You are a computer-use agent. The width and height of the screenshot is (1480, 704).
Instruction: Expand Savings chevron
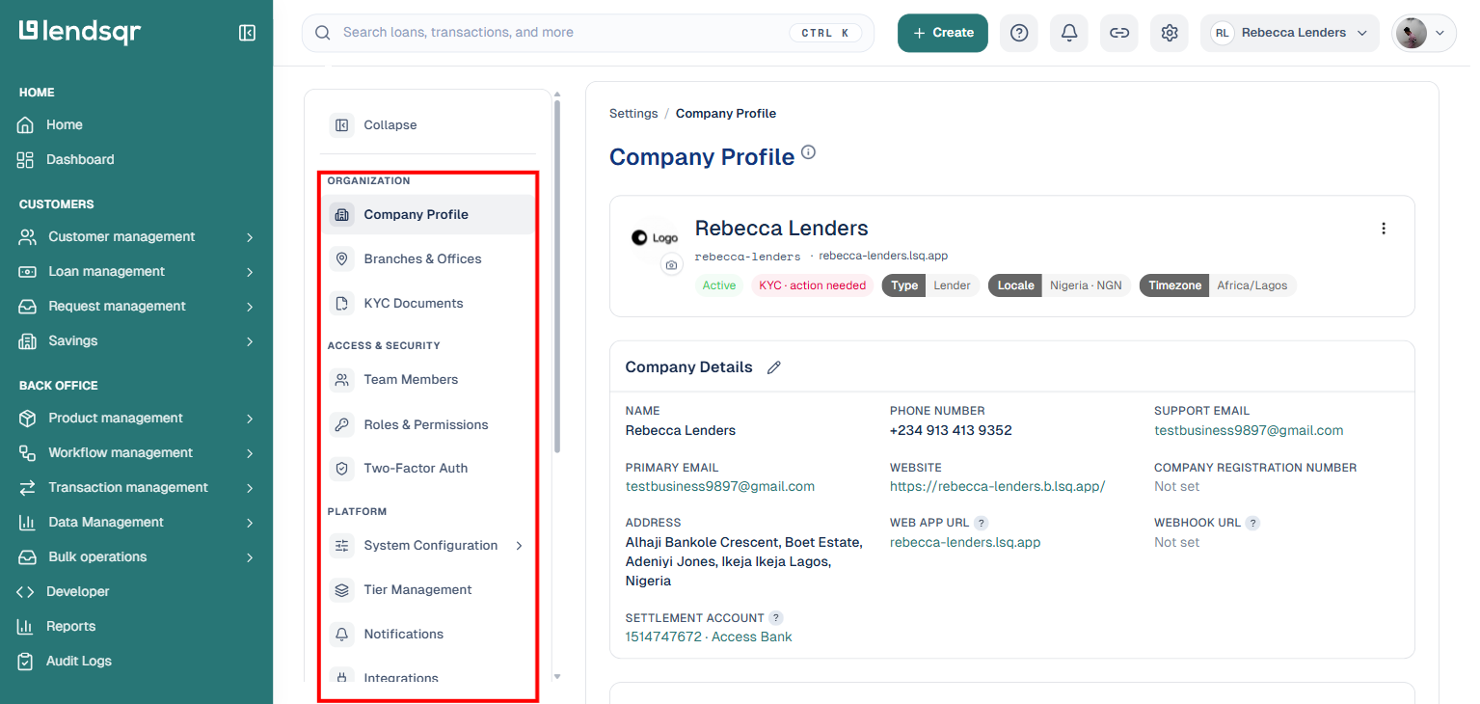pos(250,341)
